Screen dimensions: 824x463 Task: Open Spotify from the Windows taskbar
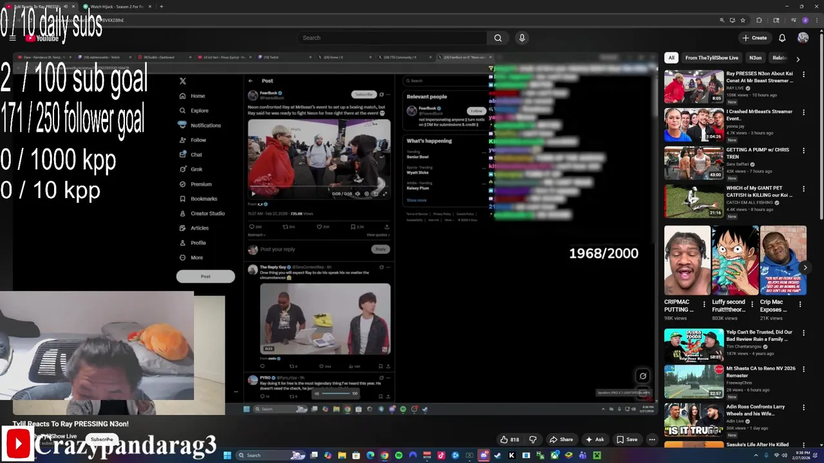(398, 455)
